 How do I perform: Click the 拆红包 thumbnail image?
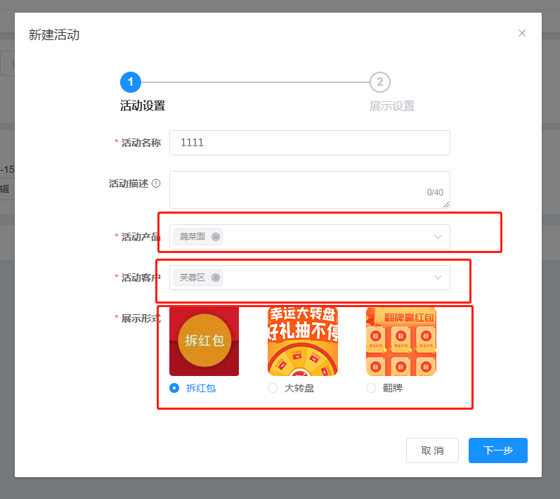coord(204,341)
